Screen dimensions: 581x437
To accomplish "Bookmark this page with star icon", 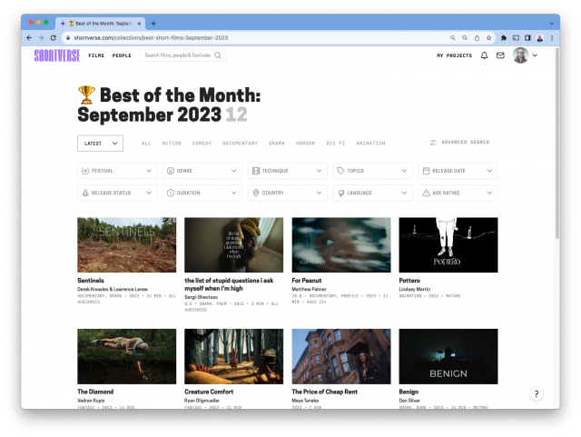I will (x=489, y=38).
